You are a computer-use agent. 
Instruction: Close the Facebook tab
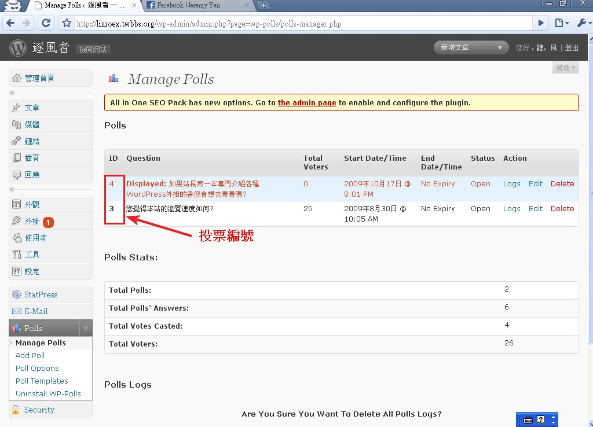click(247, 5)
